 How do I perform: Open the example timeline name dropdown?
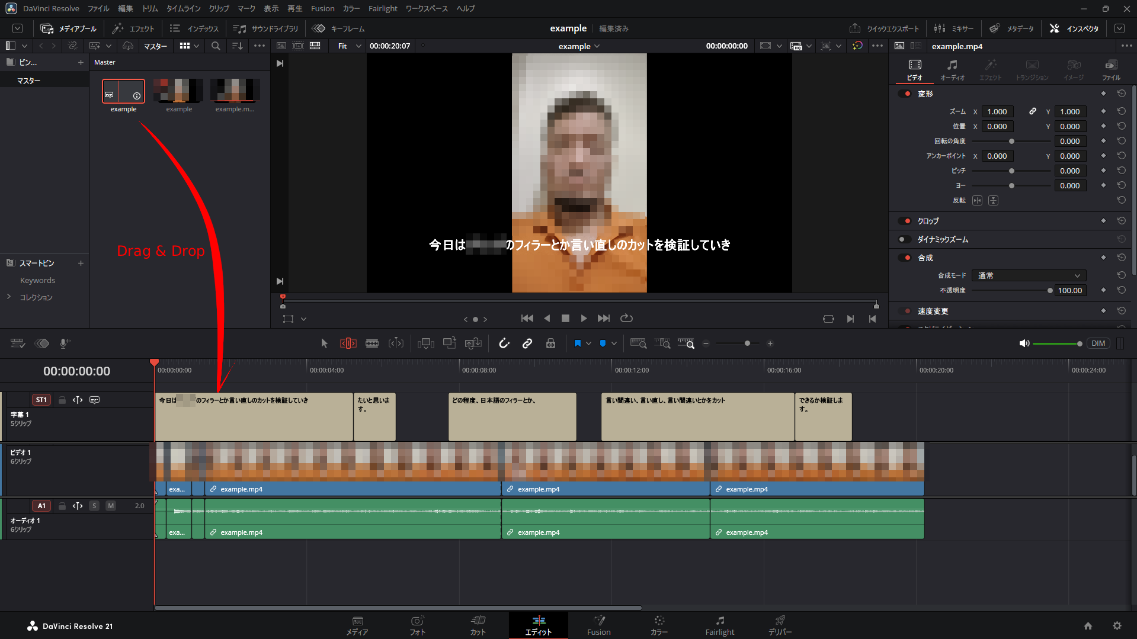579,46
